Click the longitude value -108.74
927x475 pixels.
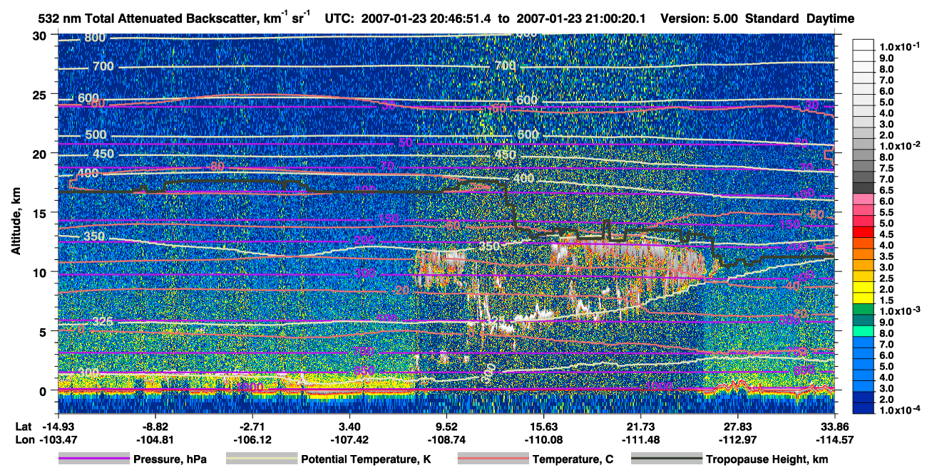point(446,439)
